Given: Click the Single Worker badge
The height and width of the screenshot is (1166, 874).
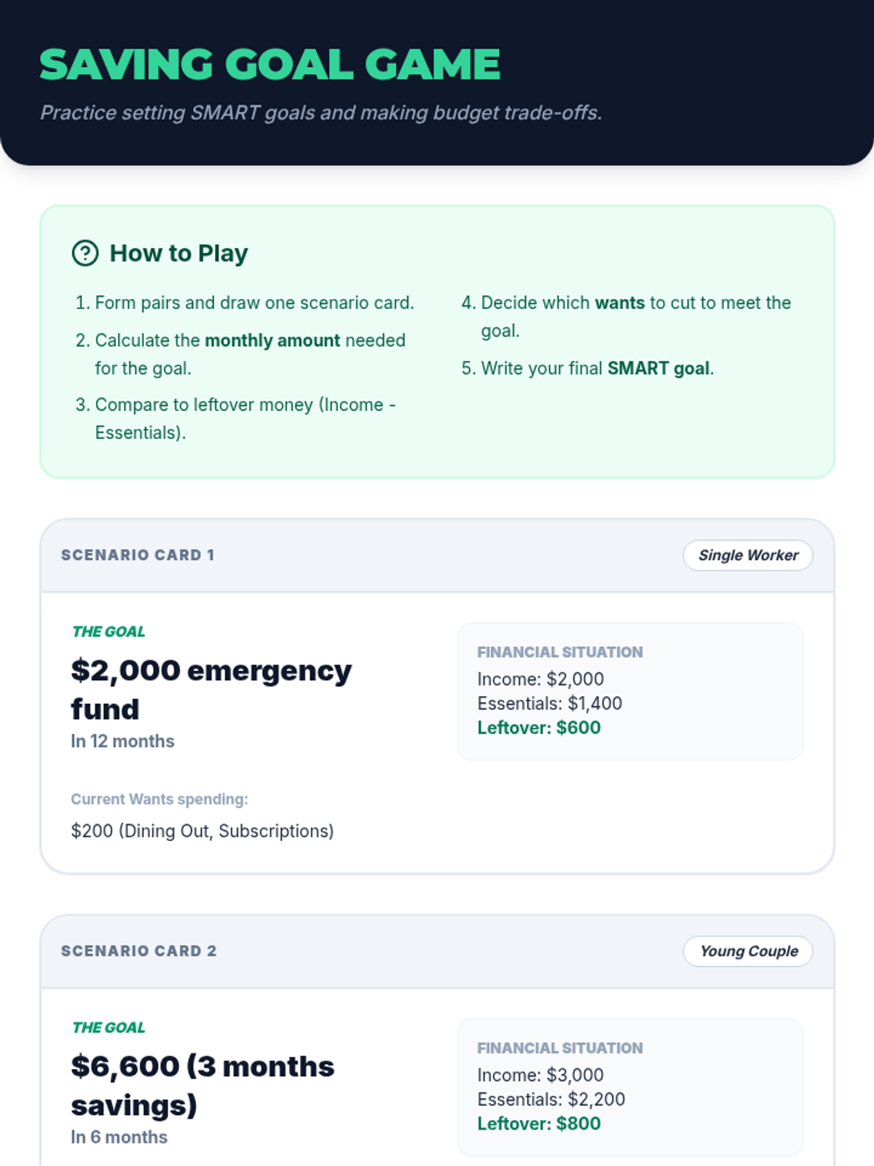Looking at the screenshot, I should (x=747, y=555).
